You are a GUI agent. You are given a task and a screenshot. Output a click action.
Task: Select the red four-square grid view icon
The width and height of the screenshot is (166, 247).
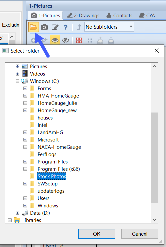[79, 40]
